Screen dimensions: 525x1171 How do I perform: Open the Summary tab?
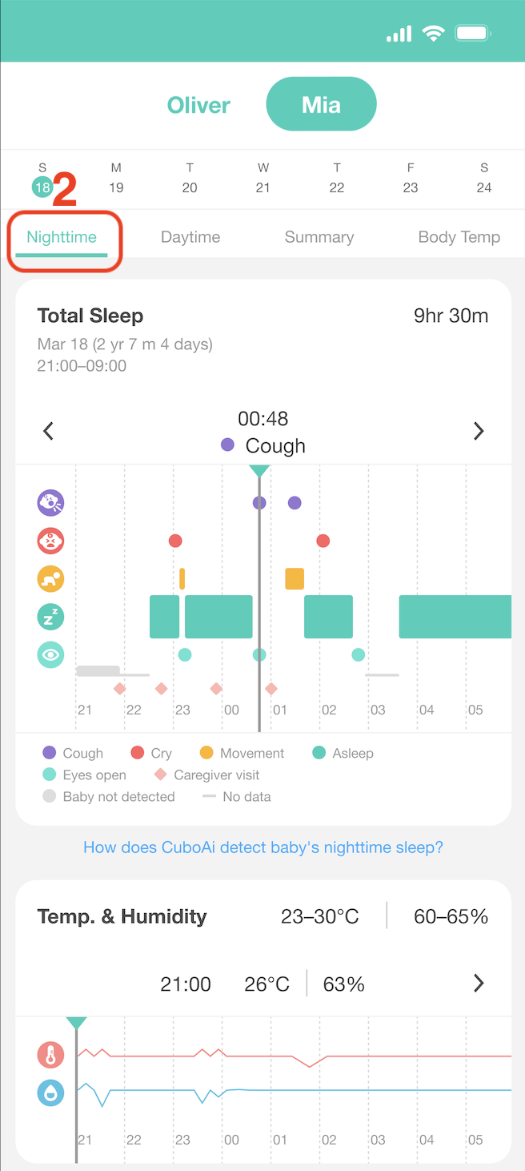319,237
